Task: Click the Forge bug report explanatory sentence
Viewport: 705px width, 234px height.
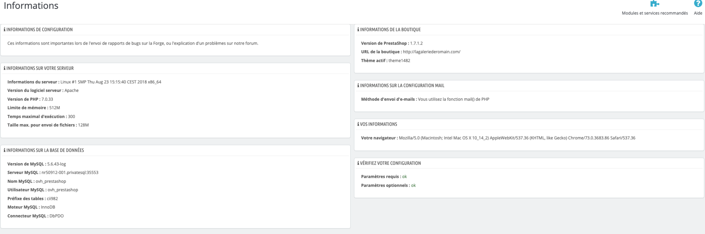Action: click(x=133, y=43)
